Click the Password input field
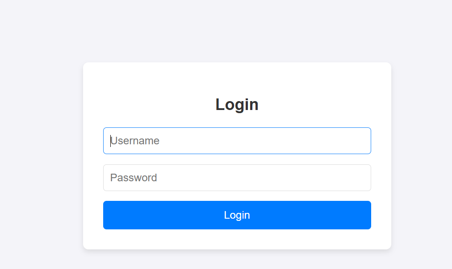The height and width of the screenshot is (269, 452). (237, 178)
